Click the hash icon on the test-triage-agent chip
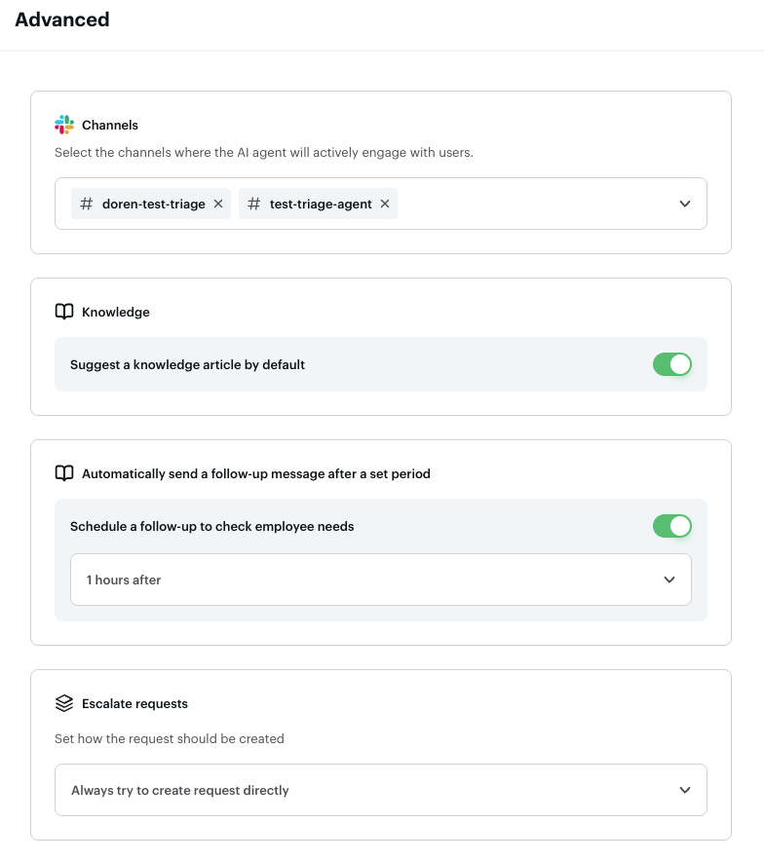Screen dimensions: 764x861 point(254,204)
